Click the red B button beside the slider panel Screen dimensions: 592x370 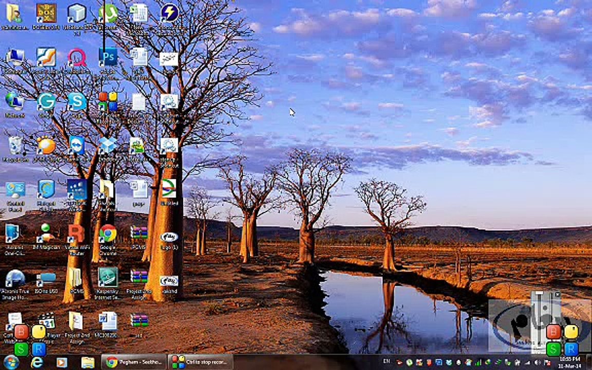pyautogui.click(x=553, y=331)
